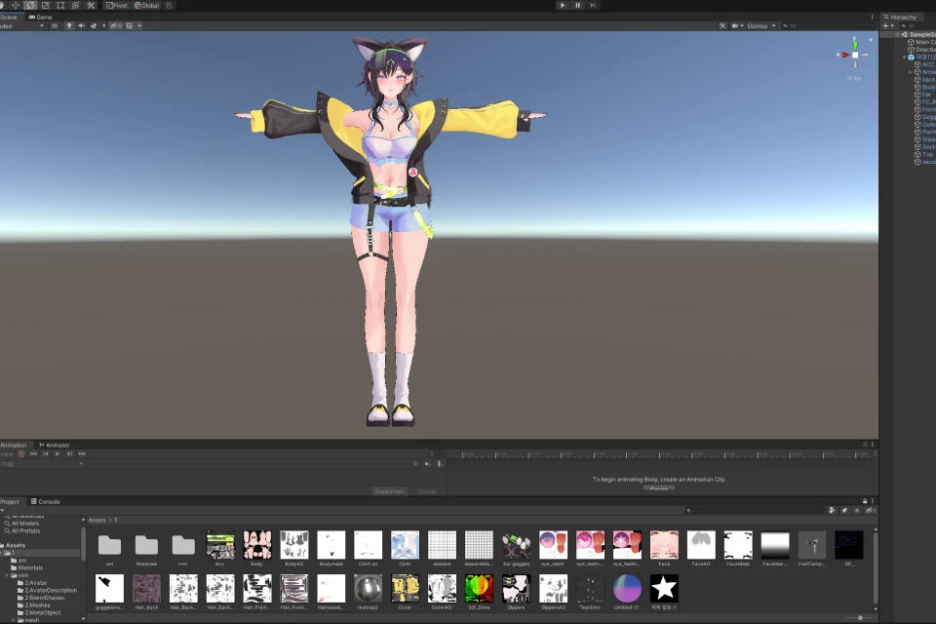Click the red X axis on the orientation gizmo
Viewport: 936px width, 624px height.
click(x=844, y=55)
